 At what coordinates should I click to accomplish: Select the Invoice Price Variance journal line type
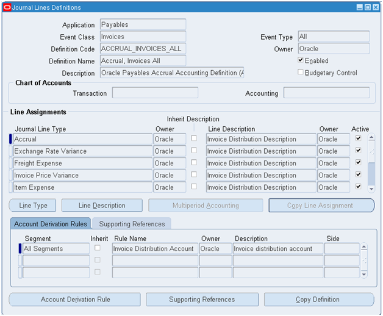click(82, 175)
